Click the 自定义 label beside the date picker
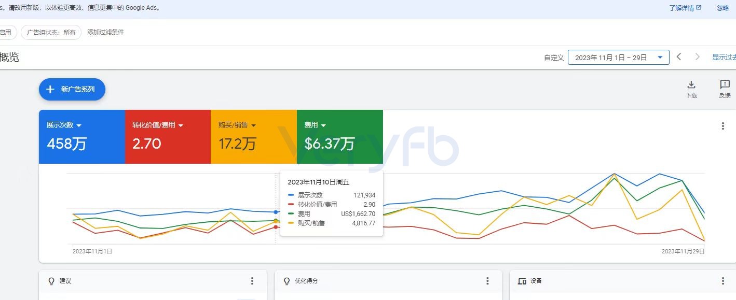 (554, 58)
